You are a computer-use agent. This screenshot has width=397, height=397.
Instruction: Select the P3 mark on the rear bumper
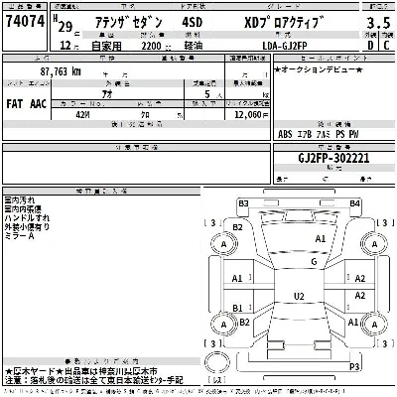click(354, 366)
